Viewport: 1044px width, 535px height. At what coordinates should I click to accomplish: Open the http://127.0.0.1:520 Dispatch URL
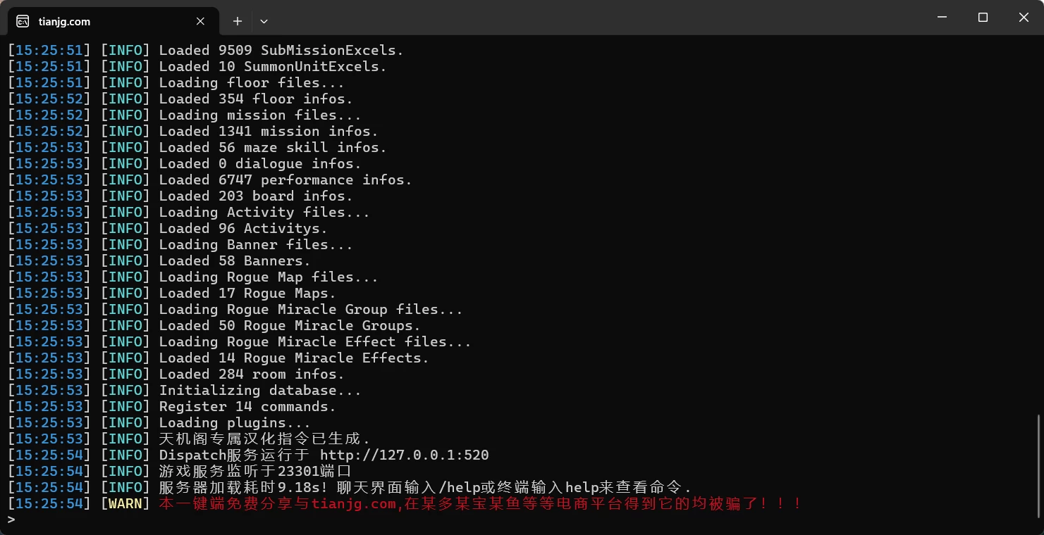coord(405,455)
